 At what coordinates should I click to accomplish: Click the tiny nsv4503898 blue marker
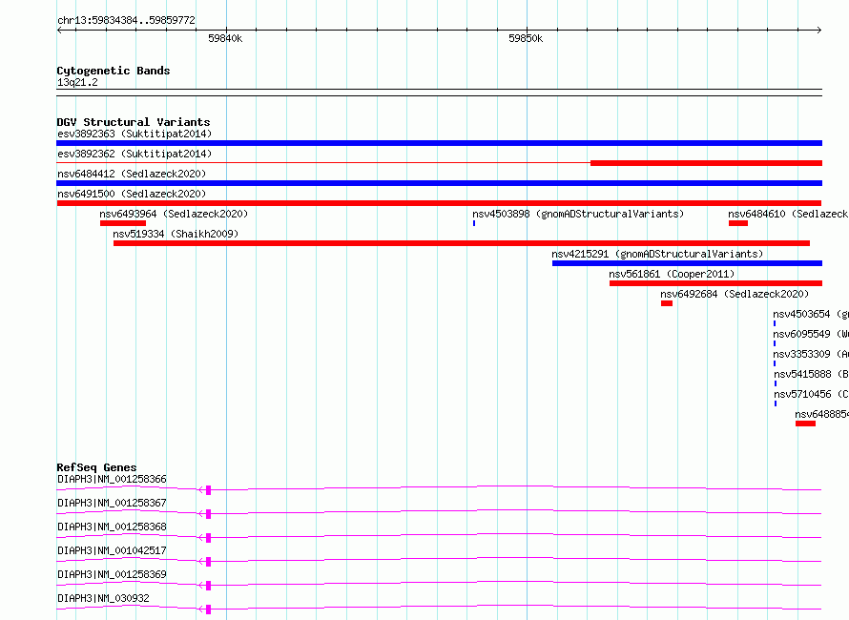(474, 223)
